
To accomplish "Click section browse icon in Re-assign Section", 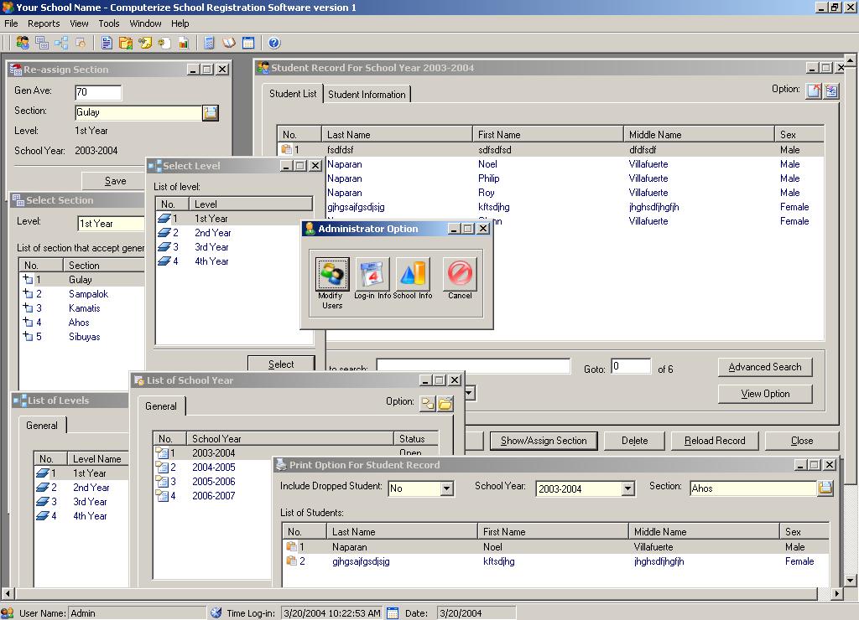I will [211, 112].
